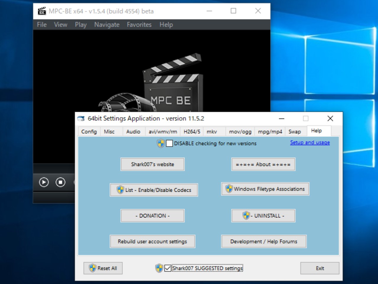Click the MPC-BE stop button
The image size is (378, 284).
61,182
